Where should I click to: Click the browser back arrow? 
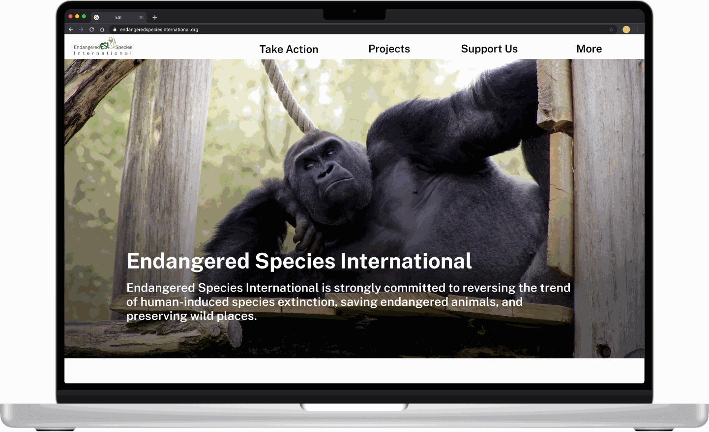(71, 29)
